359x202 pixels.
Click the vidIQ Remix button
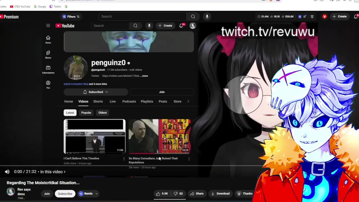pos(86,194)
